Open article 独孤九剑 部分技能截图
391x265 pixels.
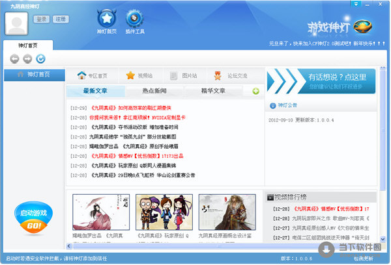133,137
